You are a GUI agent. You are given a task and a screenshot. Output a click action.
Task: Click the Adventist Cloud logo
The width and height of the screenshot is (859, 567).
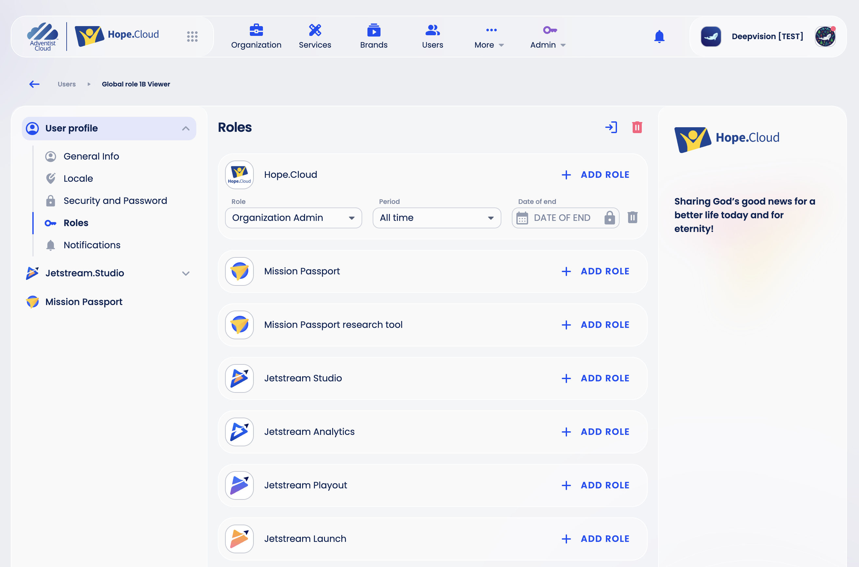[43, 37]
